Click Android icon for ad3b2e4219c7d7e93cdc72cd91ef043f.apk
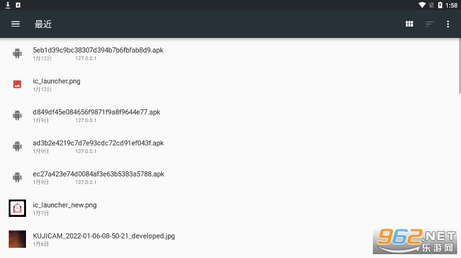 click(x=17, y=146)
